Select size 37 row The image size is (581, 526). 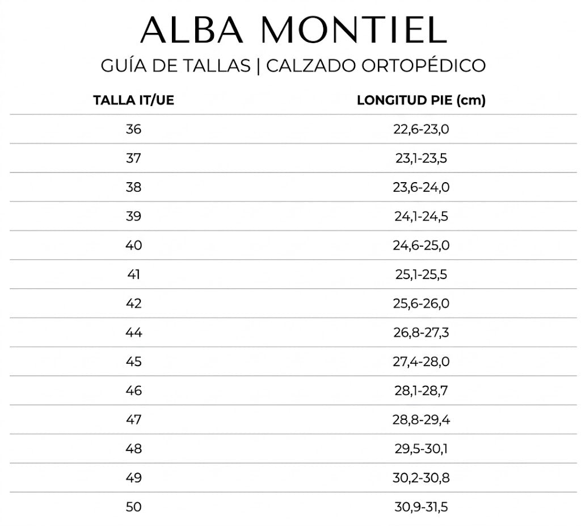[133, 158]
